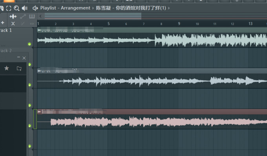The height and width of the screenshot is (156, 267).
Task: Click the zoom magnifier tool icon
Action: 16,8
